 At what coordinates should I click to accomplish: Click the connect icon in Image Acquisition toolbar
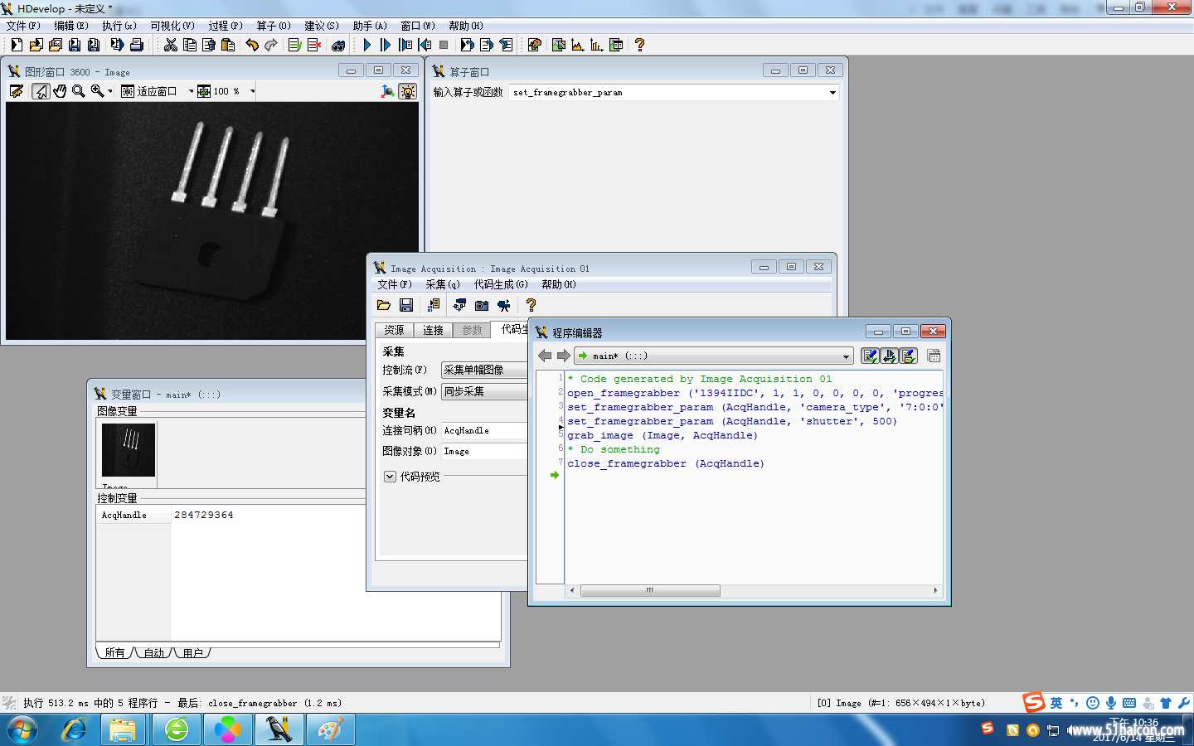[x=459, y=305]
